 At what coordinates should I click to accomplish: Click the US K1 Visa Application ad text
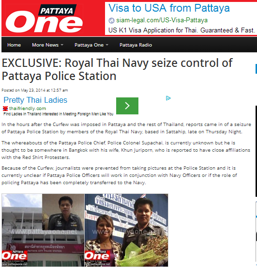click(181, 30)
